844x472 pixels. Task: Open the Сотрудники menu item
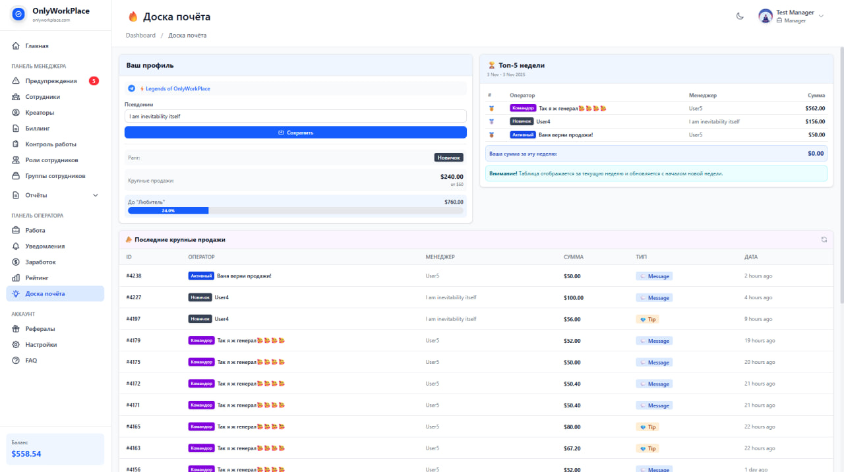pos(42,97)
